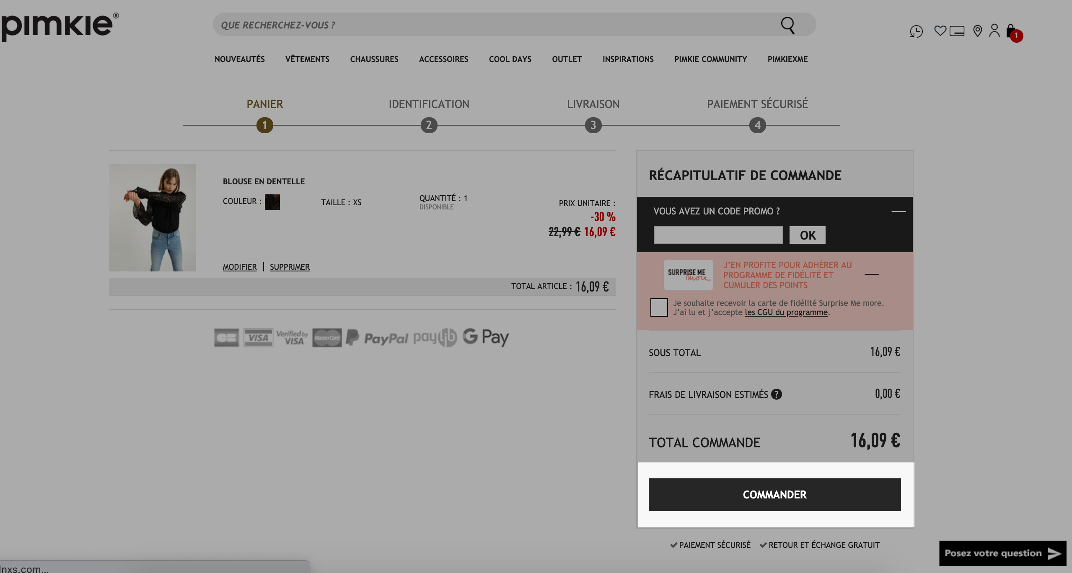Image resolution: width=1072 pixels, height=573 pixels.
Task: Open the wishlist heart icon
Action: pyautogui.click(x=940, y=31)
